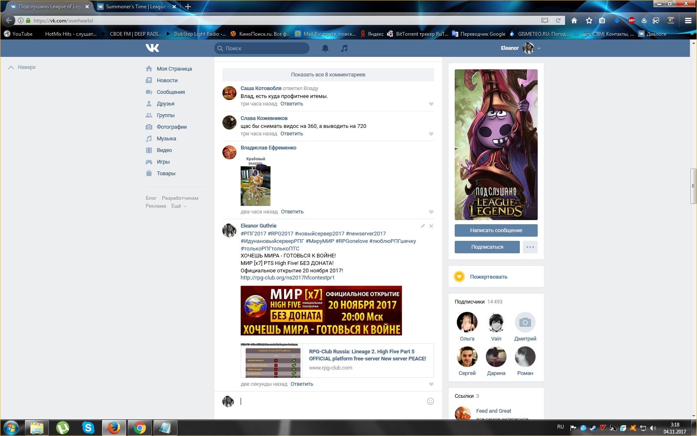Open the three-dots group actions menu
697x436 pixels.
(x=530, y=247)
